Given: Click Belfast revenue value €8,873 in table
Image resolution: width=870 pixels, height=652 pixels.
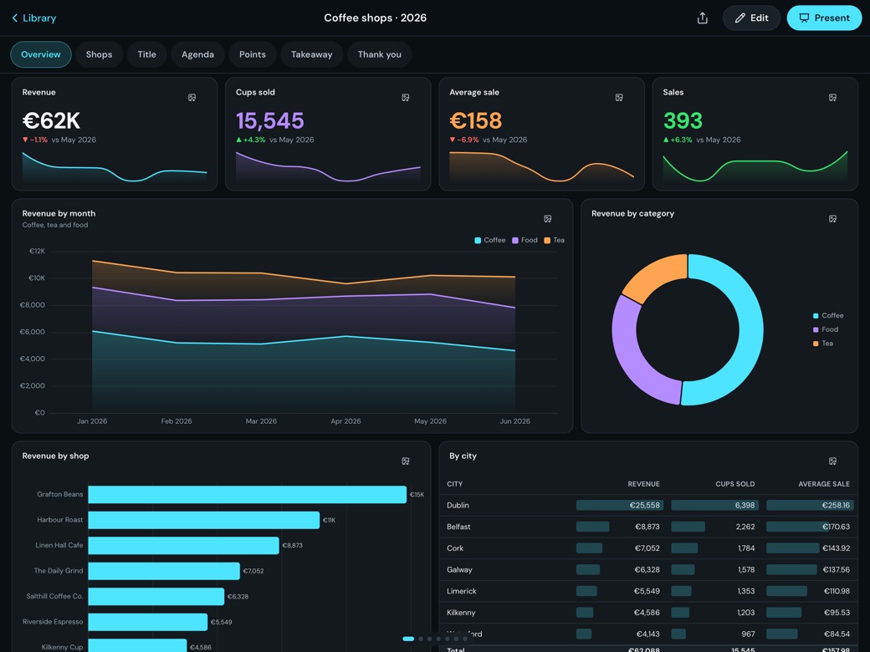Looking at the screenshot, I should point(647,527).
